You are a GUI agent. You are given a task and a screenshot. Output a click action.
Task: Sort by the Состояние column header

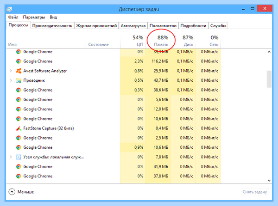98,44
